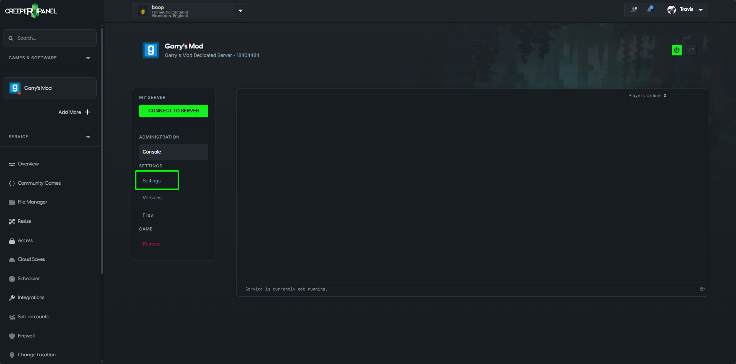Open Resize page

point(24,221)
